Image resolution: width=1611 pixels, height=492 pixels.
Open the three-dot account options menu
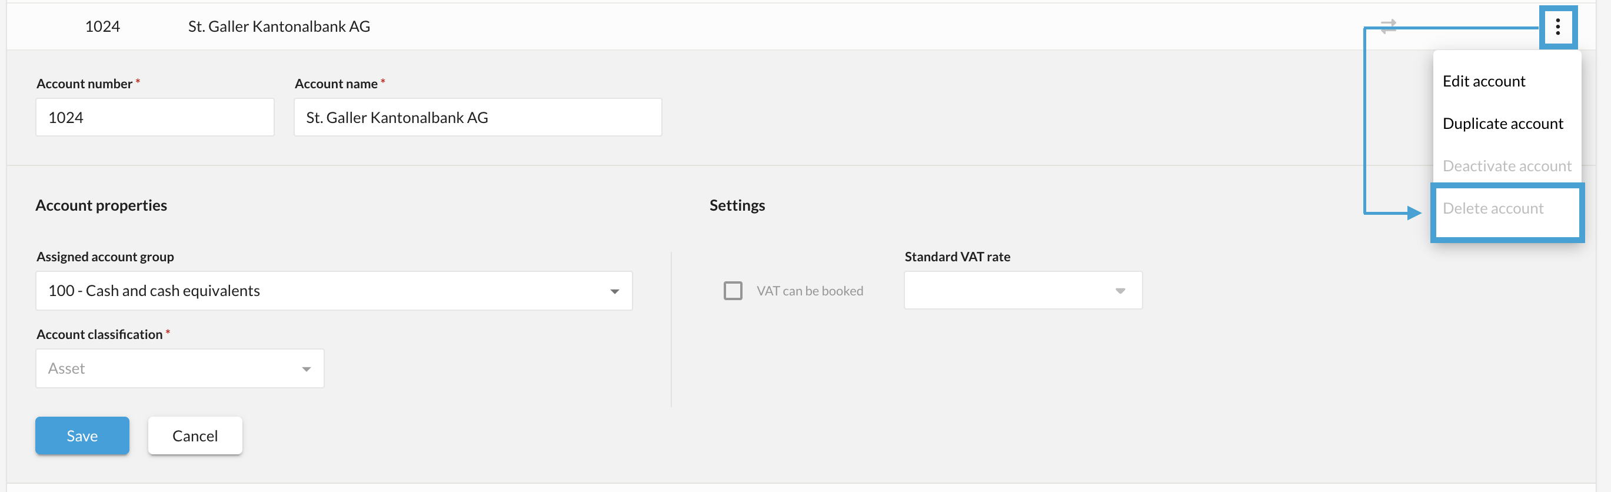(1558, 27)
